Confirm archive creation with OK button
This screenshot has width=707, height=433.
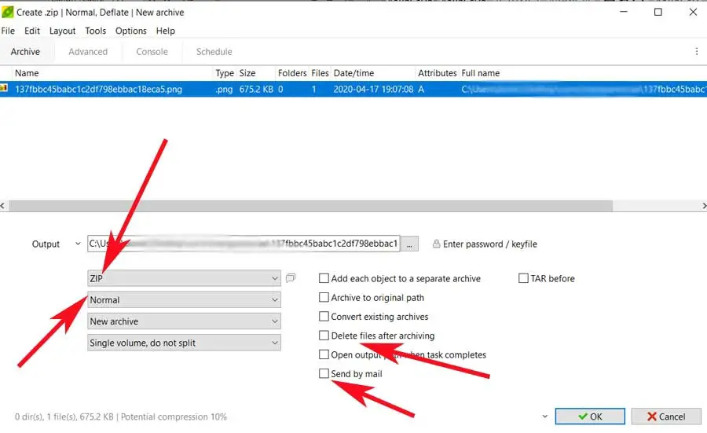[x=590, y=416]
